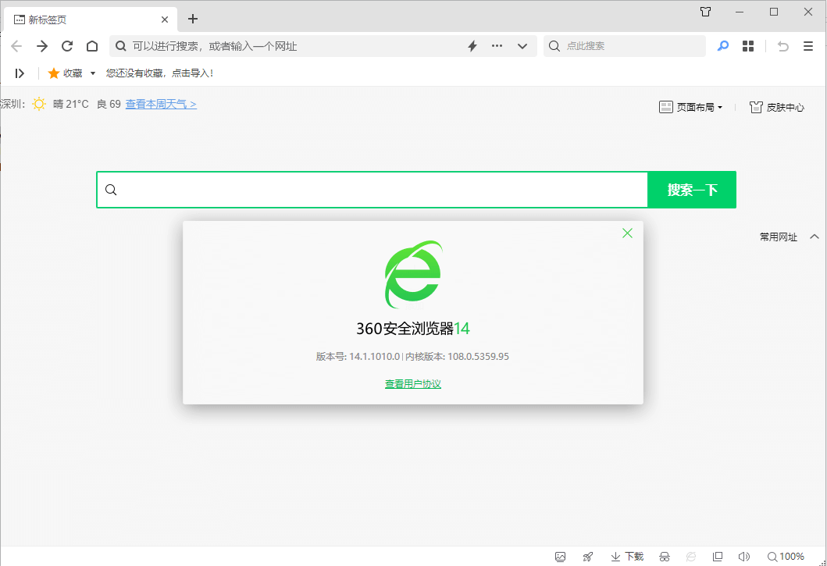
Task: Click the 查看用户协议 agreement link
Action: (x=412, y=383)
